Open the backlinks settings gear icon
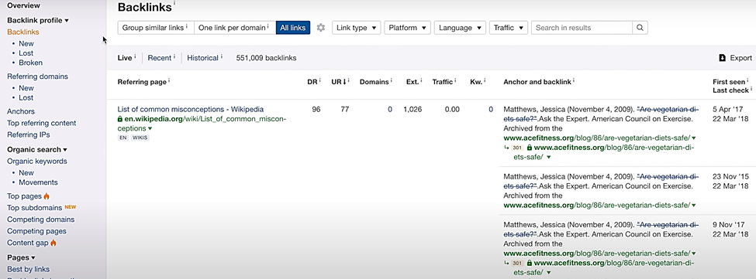Viewport: 756px width, 279px height. [321, 28]
